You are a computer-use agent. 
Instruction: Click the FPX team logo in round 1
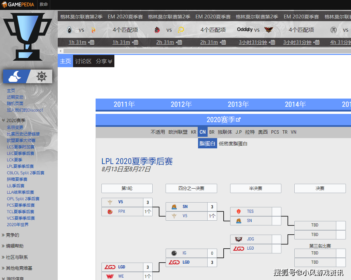click(110, 211)
